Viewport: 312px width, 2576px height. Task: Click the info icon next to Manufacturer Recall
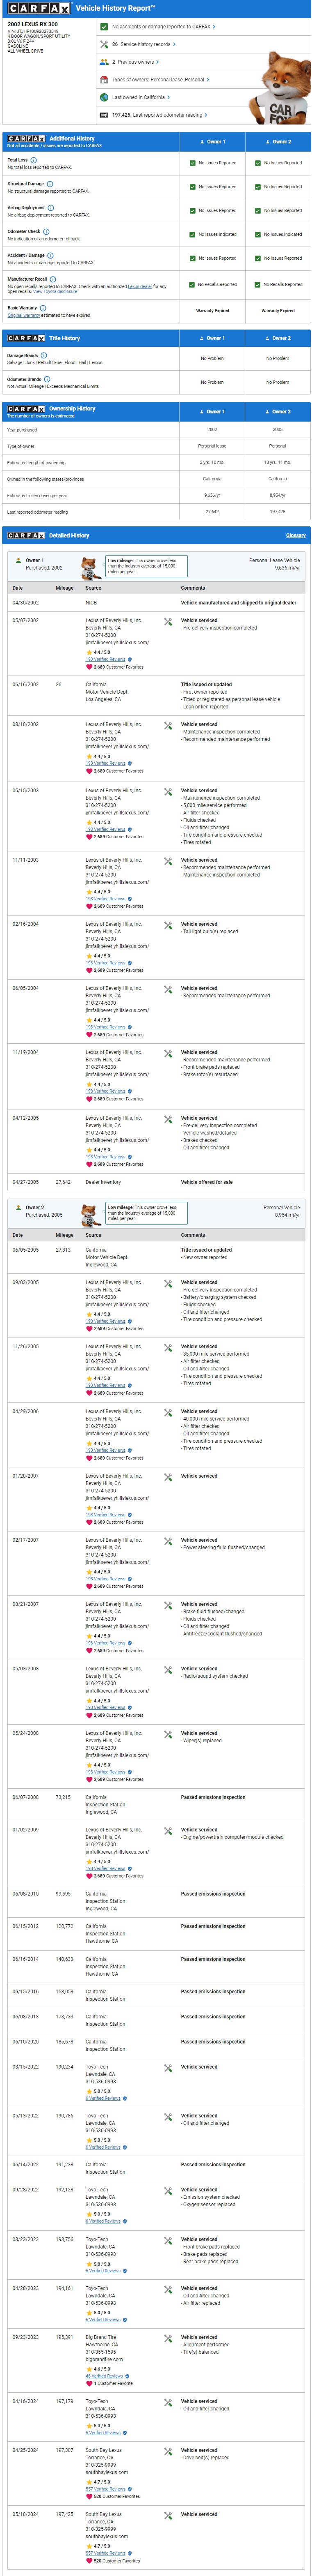[53, 279]
